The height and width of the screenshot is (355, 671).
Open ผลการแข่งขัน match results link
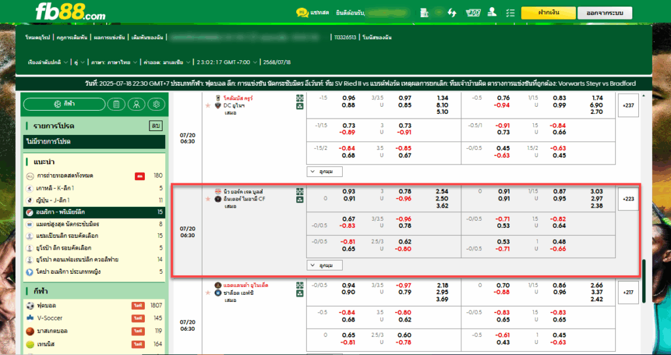click(x=109, y=37)
